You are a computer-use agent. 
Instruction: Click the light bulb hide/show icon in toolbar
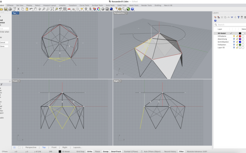(x=86, y=9)
